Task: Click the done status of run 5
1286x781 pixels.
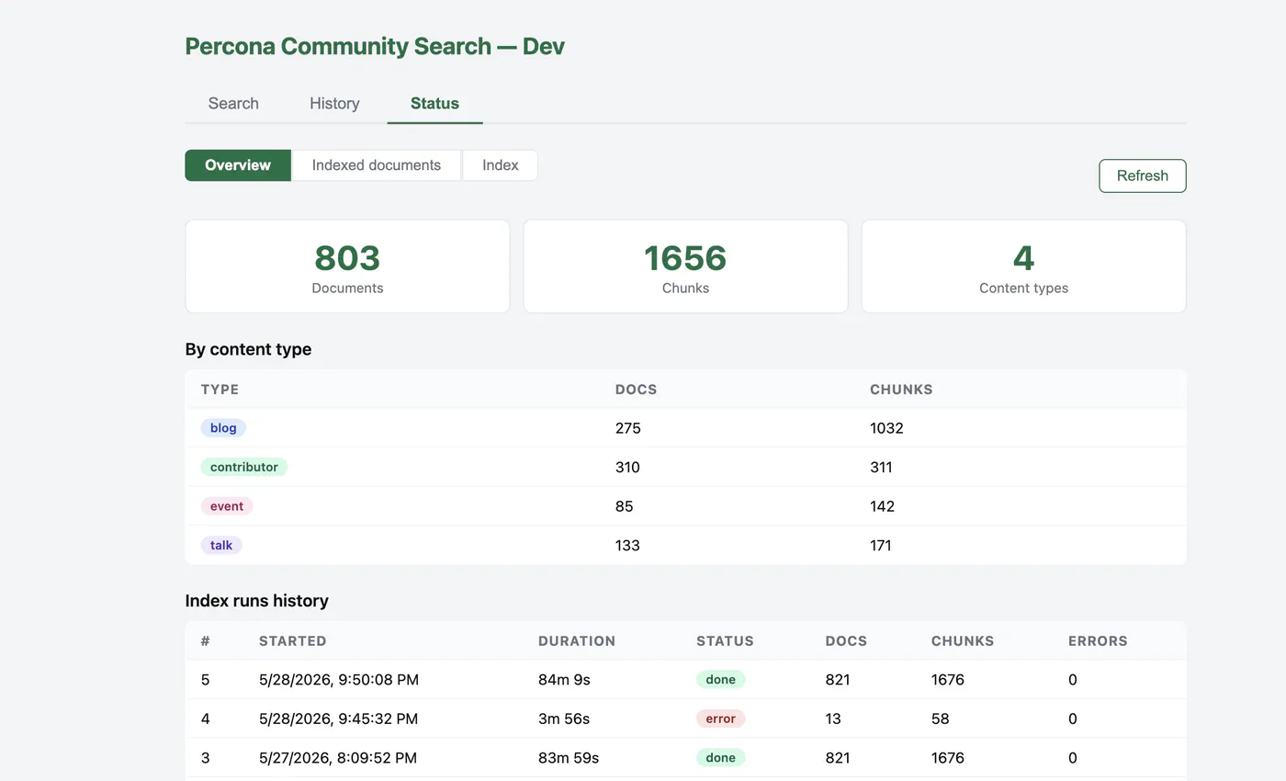Action: pyautogui.click(x=721, y=680)
